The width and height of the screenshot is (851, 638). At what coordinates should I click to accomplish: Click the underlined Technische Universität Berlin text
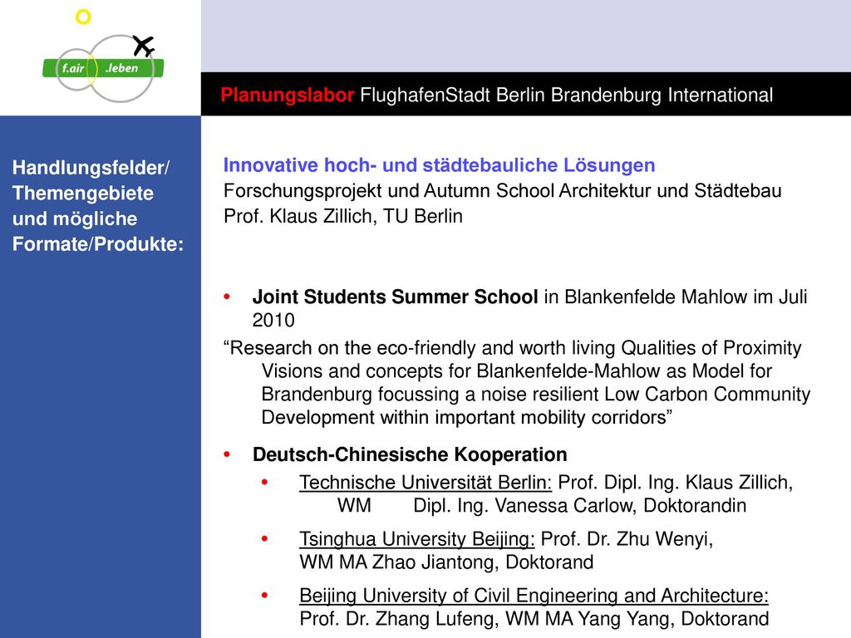[x=425, y=483]
